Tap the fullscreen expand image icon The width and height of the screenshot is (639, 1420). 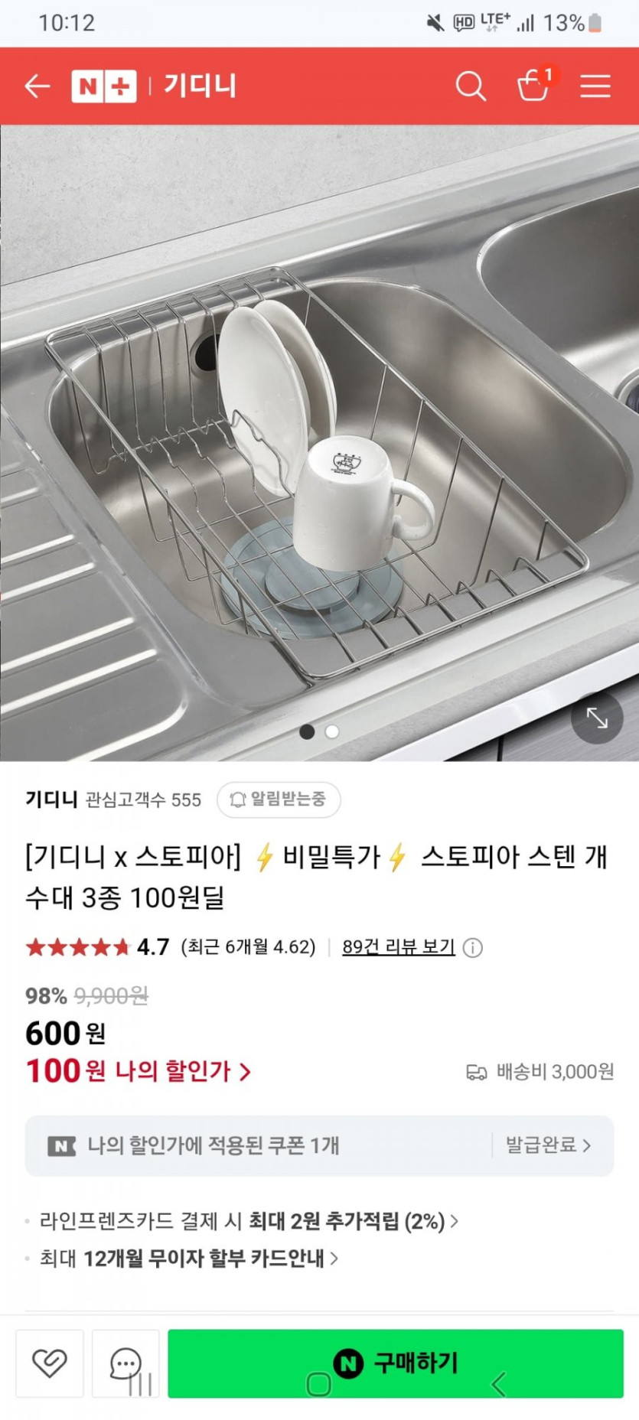pyautogui.click(x=597, y=718)
